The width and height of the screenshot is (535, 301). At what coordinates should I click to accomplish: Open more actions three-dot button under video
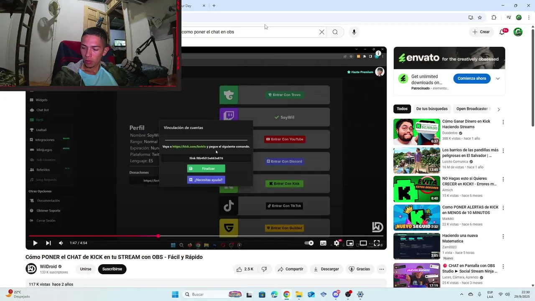tap(382, 269)
